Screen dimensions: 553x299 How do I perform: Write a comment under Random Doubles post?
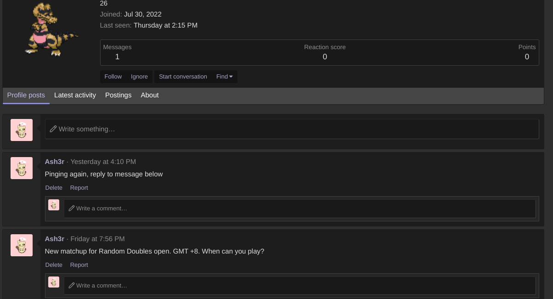(x=300, y=286)
